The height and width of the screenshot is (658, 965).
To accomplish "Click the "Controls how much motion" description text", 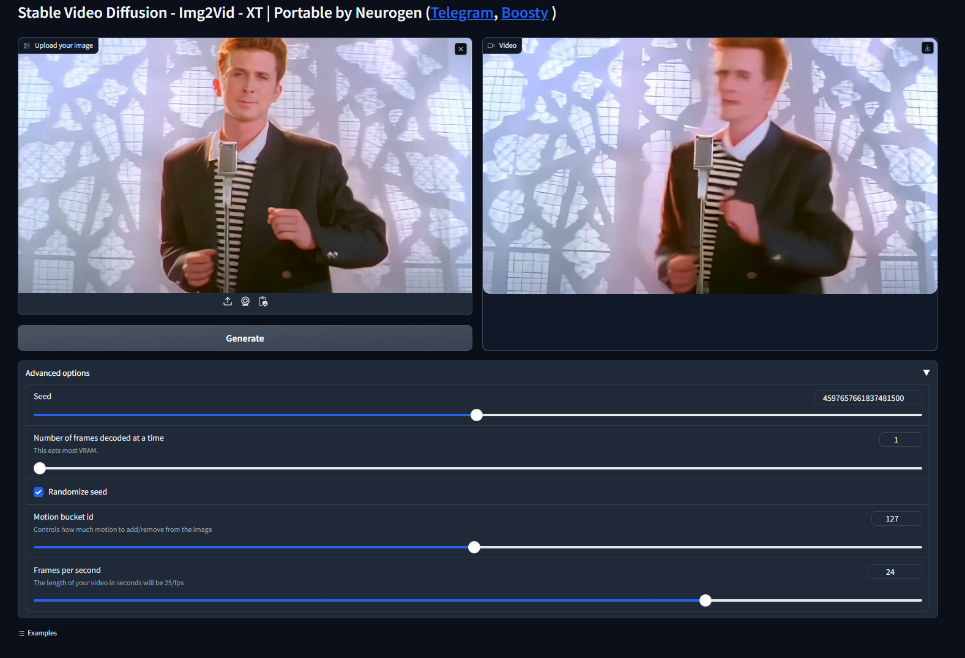I will [x=123, y=529].
